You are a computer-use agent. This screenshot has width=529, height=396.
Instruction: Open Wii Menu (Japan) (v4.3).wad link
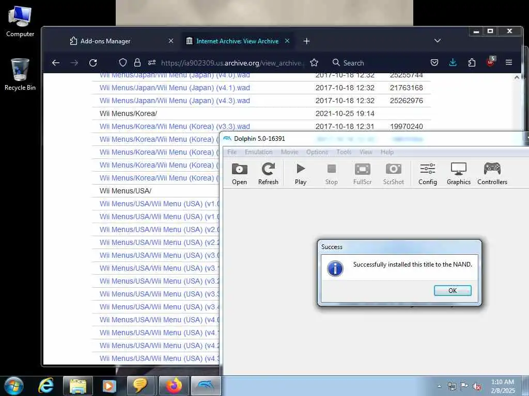point(175,101)
